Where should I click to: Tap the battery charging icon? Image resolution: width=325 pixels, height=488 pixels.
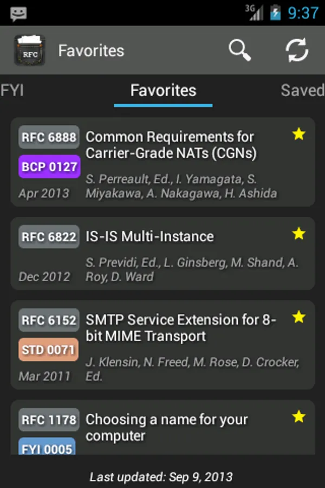[276, 12]
